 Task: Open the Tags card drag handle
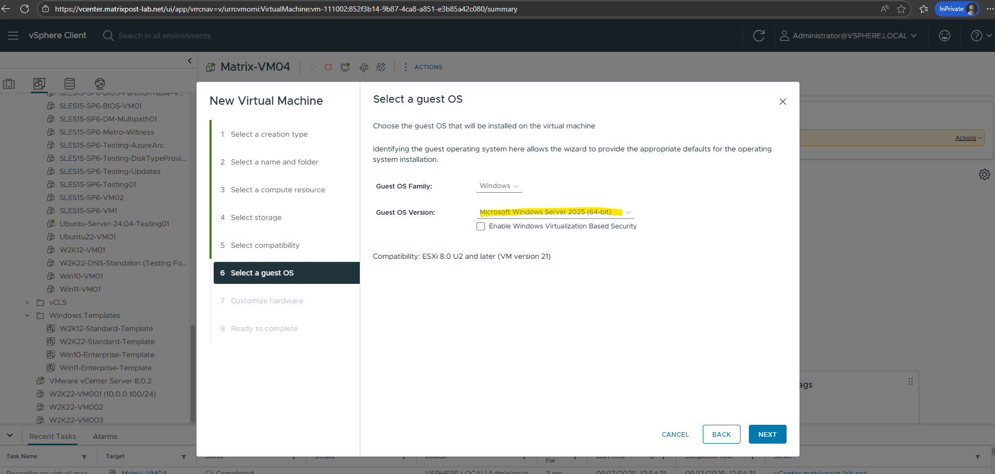(911, 382)
